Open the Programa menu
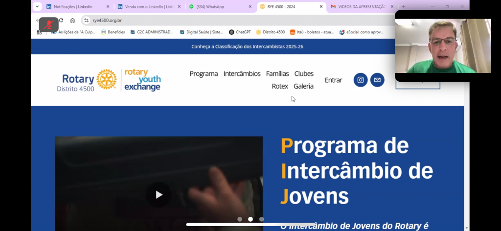501x231 pixels. click(x=204, y=74)
